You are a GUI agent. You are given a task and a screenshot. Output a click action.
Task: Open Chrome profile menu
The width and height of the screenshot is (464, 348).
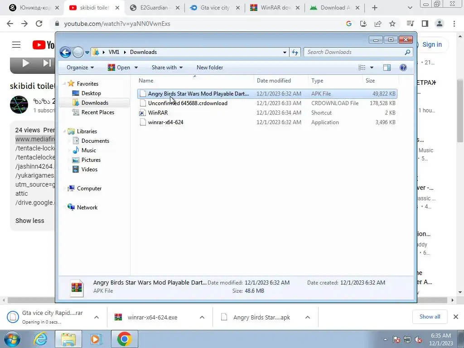click(x=440, y=24)
